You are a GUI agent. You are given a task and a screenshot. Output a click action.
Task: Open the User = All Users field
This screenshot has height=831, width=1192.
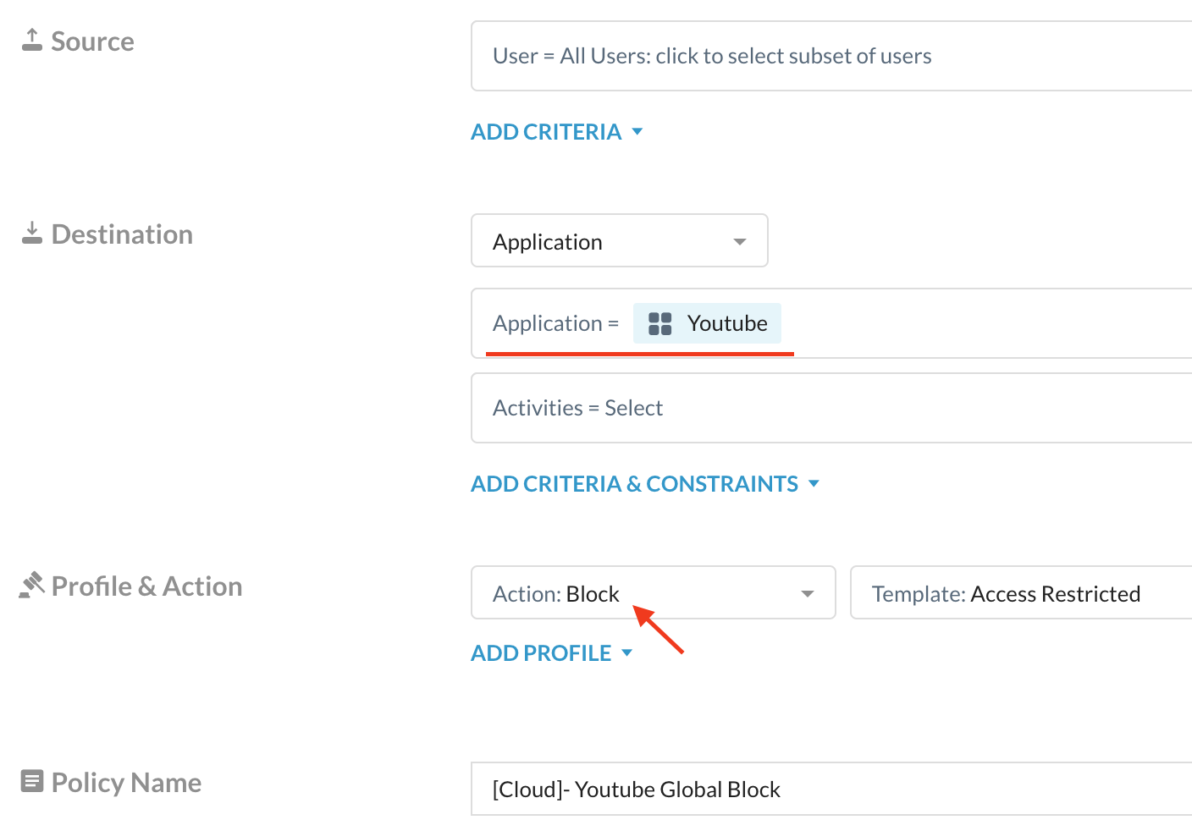click(x=831, y=56)
